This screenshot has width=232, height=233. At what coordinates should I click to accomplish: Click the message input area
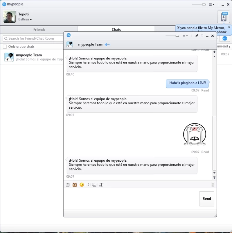tap(131, 199)
